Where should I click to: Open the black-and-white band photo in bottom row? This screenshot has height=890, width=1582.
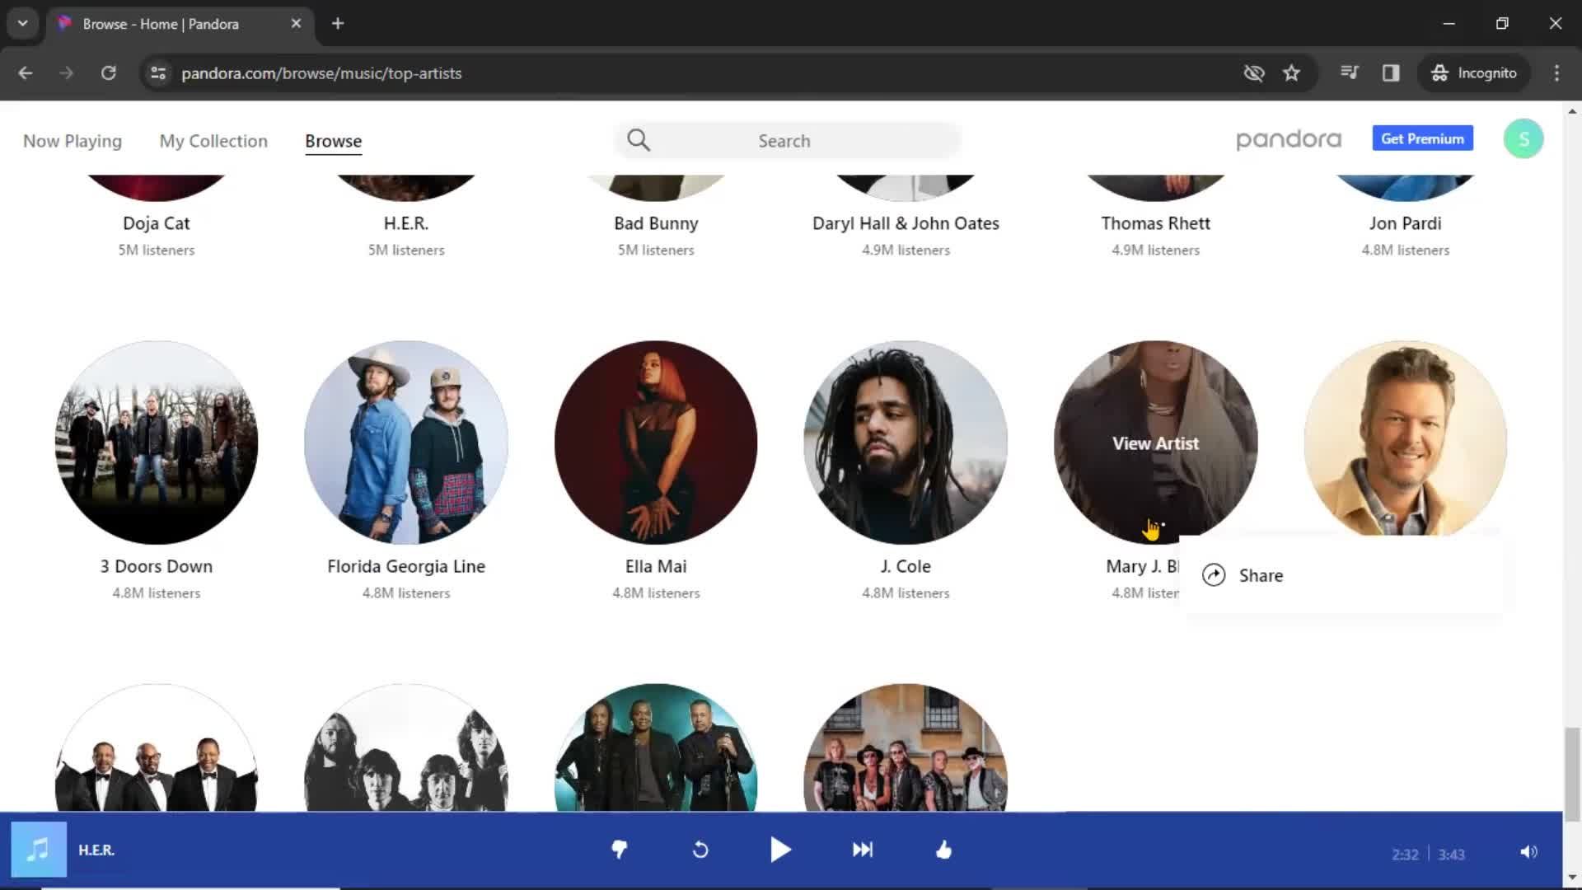point(406,747)
